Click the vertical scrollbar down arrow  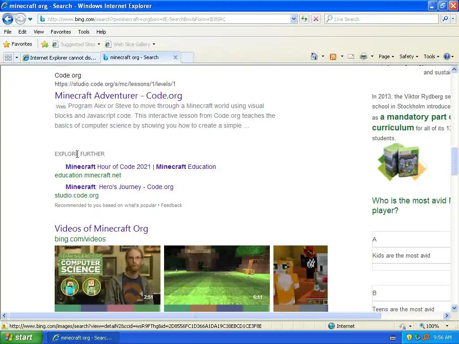pos(455,308)
